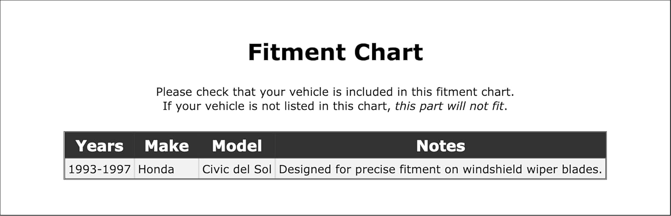Click the word "Chart" in the title

point(388,52)
